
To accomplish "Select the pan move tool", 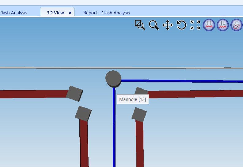I will tap(168, 25).
